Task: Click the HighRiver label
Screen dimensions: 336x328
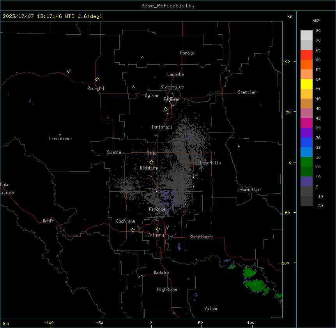Action: (x=168, y=289)
